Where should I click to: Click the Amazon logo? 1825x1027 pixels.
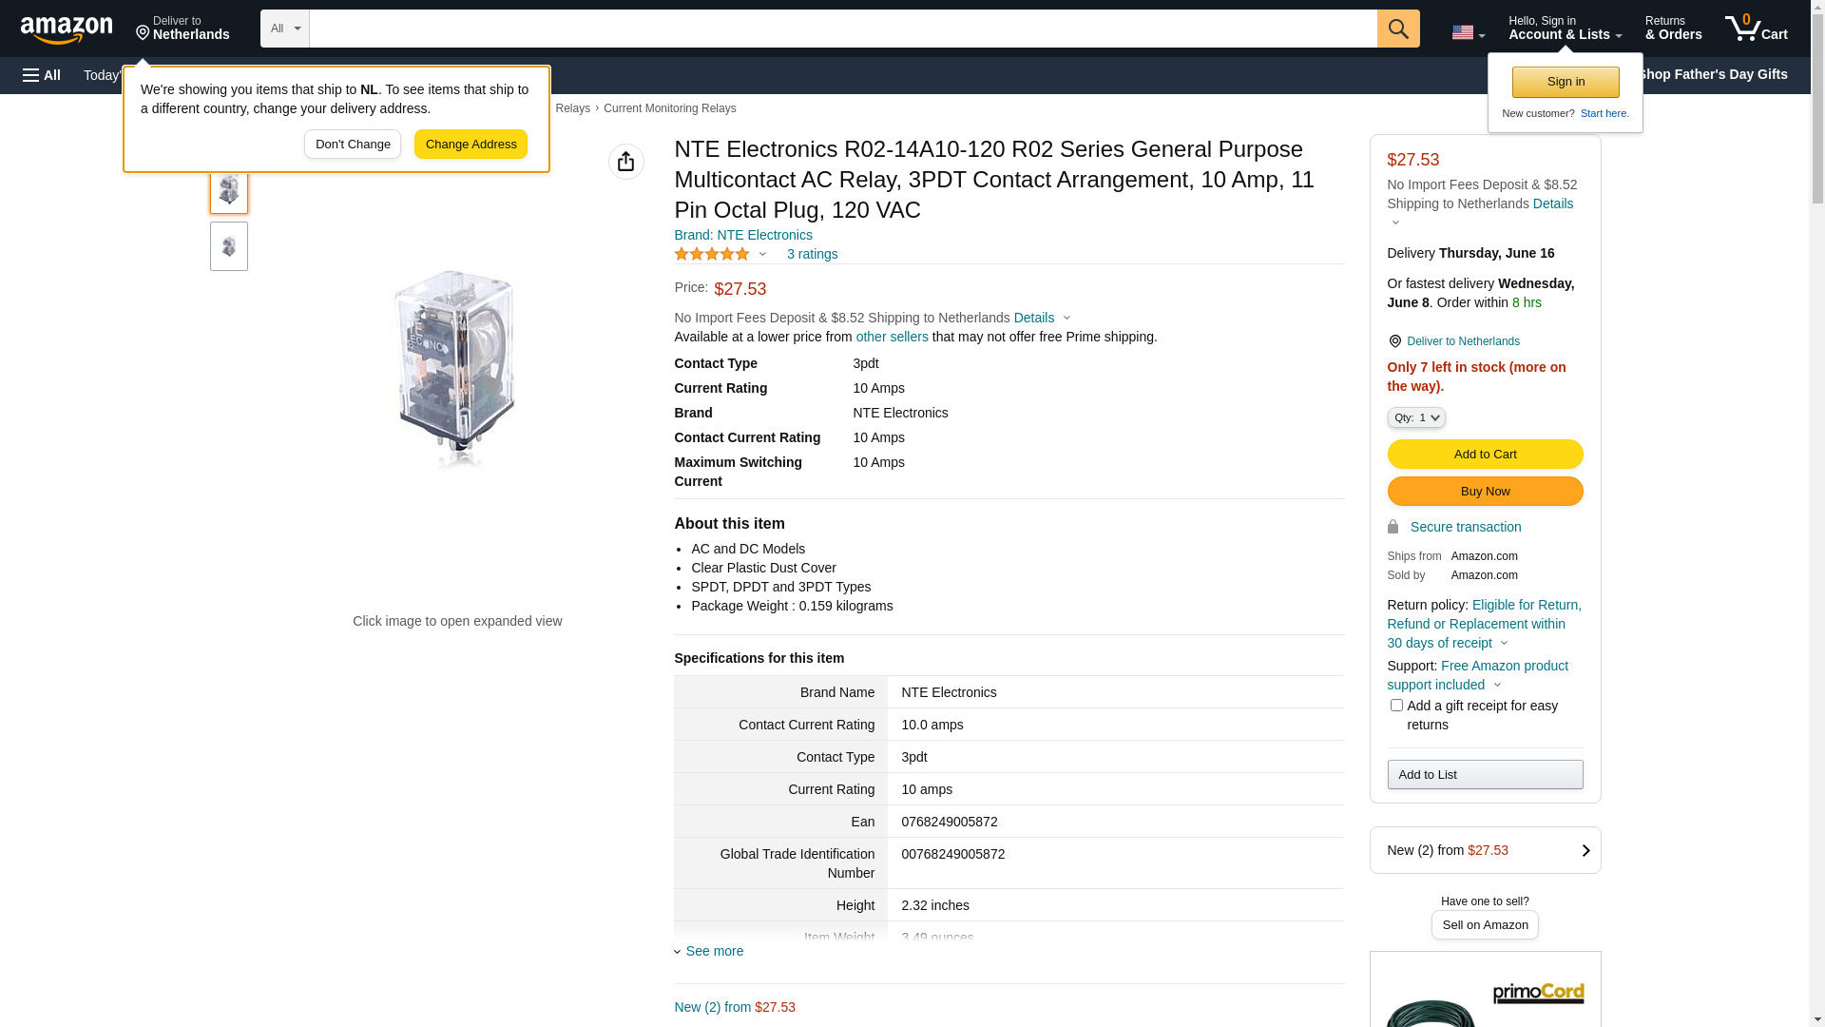[67, 29]
